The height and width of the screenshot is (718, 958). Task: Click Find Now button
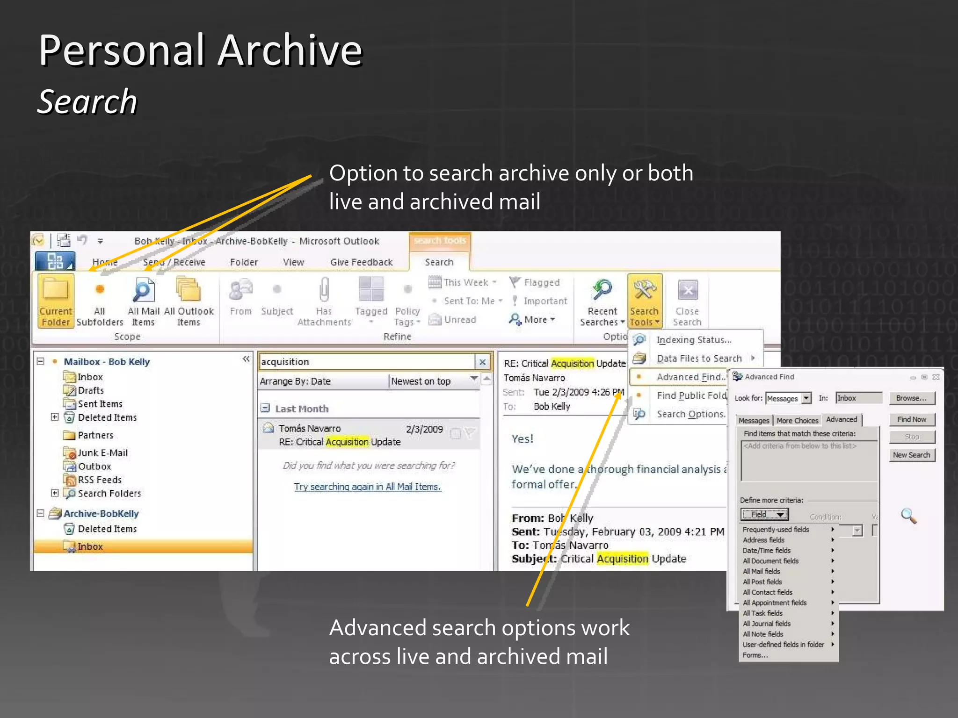coord(912,419)
